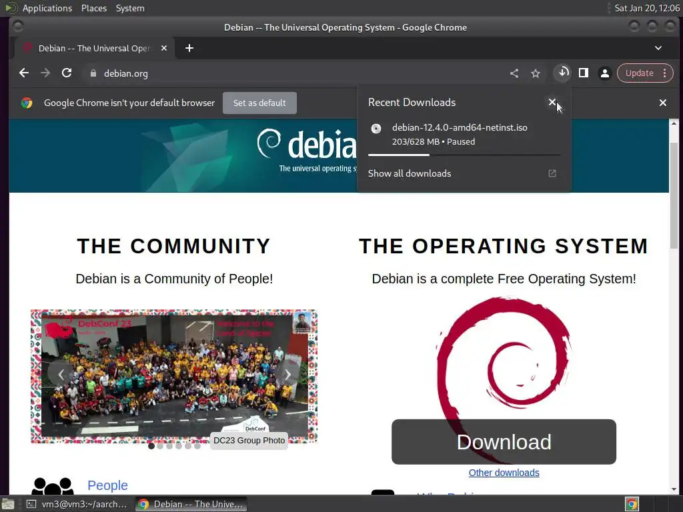Open the Applications menu
Image resolution: width=683 pixels, height=512 pixels.
[47, 8]
